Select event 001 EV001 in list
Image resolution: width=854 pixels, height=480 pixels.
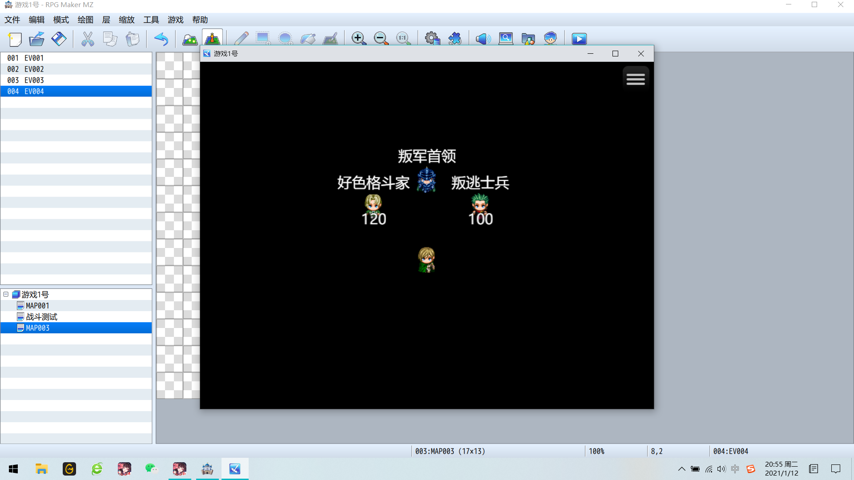[x=76, y=58]
